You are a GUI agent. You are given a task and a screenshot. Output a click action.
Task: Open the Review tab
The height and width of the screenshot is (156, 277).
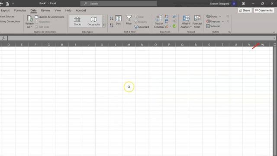(45, 10)
